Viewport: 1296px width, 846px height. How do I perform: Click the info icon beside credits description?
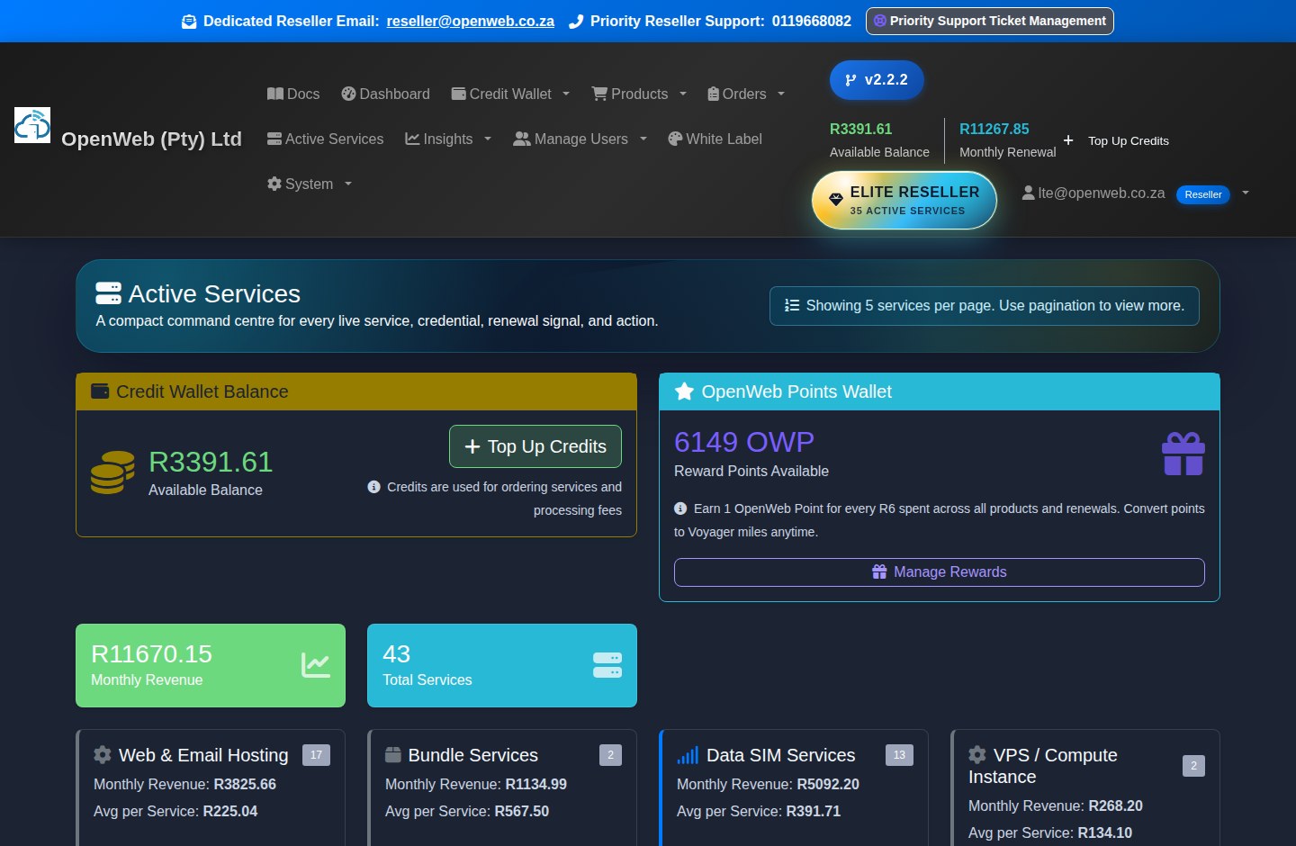pyautogui.click(x=374, y=487)
